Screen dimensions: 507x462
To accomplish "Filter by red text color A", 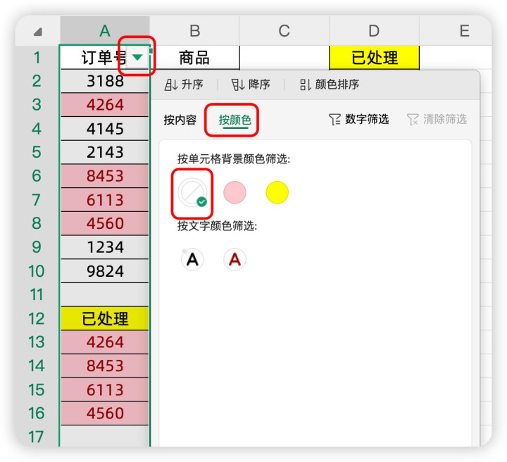I will pos(234,259).
